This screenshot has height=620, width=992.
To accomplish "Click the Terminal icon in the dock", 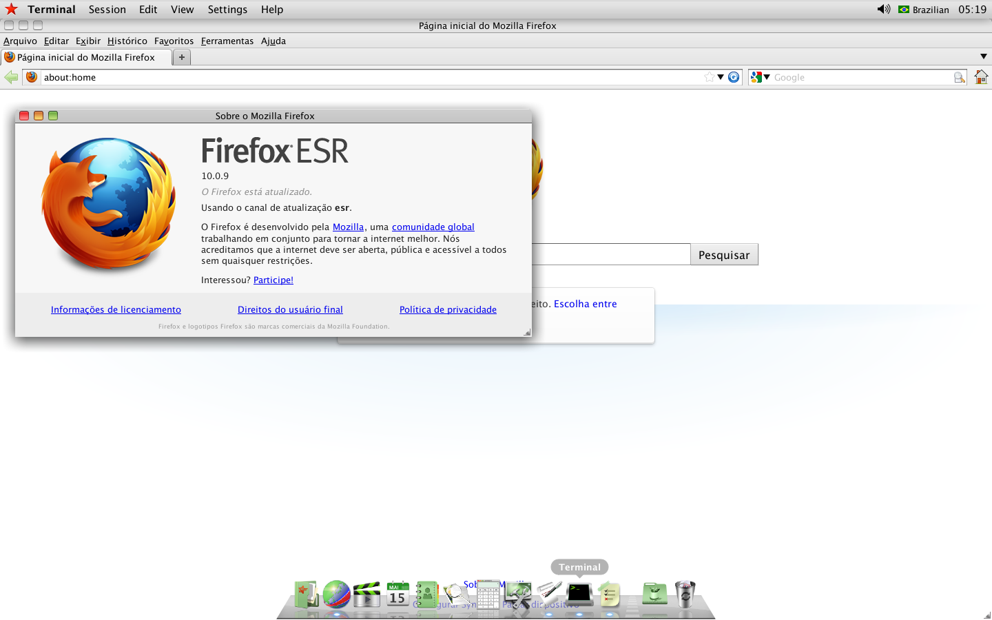I will point(579,593).
